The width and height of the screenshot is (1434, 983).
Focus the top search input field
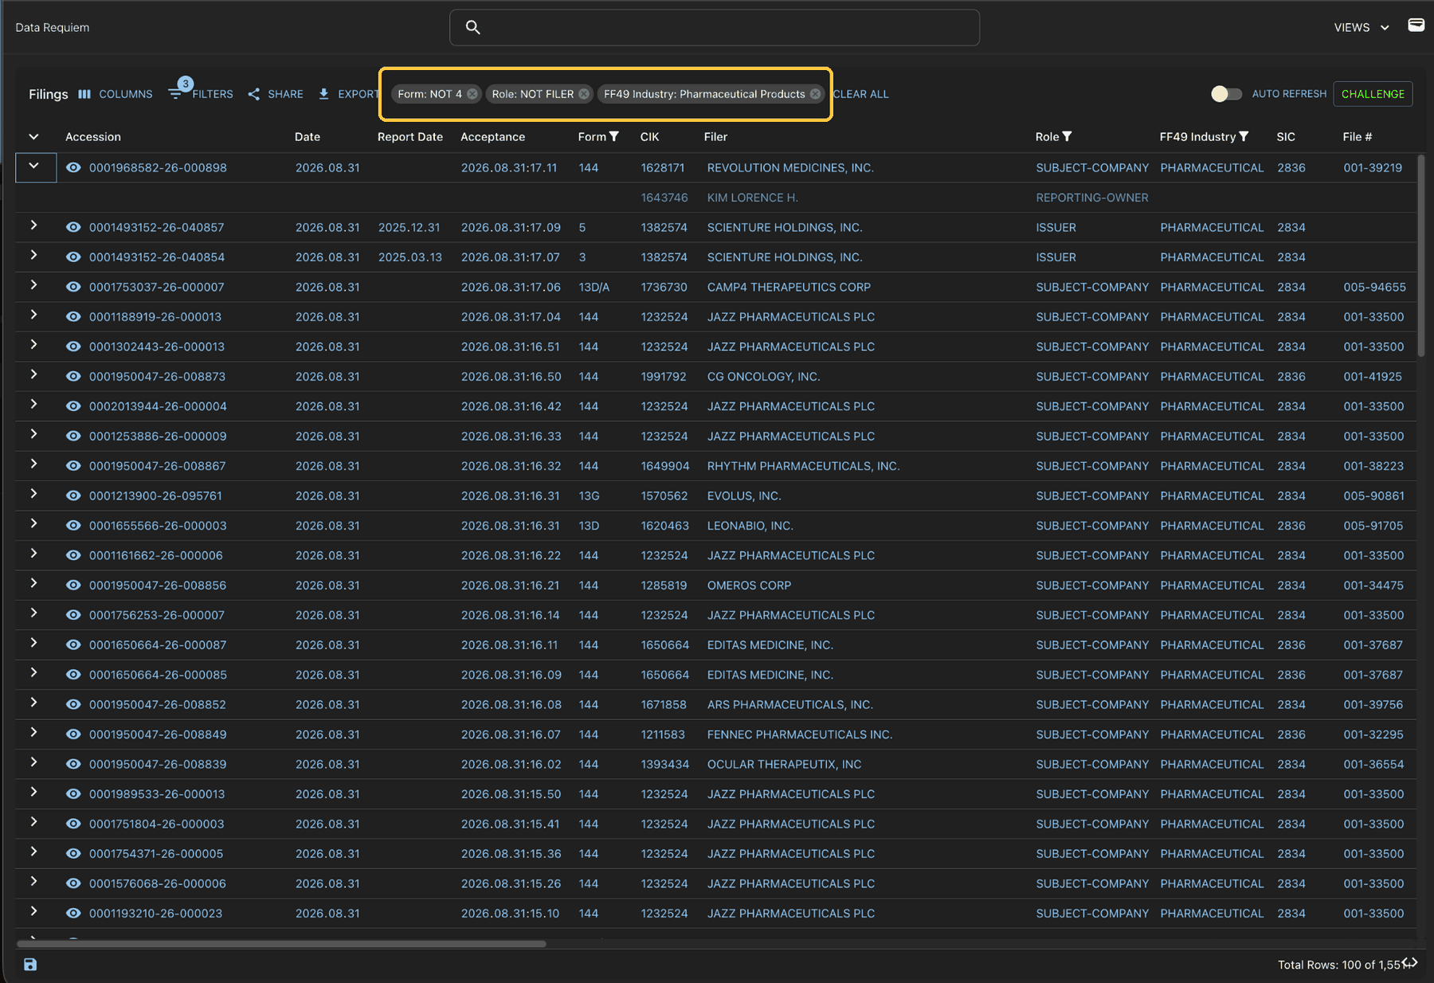click(x=715, y=28)
